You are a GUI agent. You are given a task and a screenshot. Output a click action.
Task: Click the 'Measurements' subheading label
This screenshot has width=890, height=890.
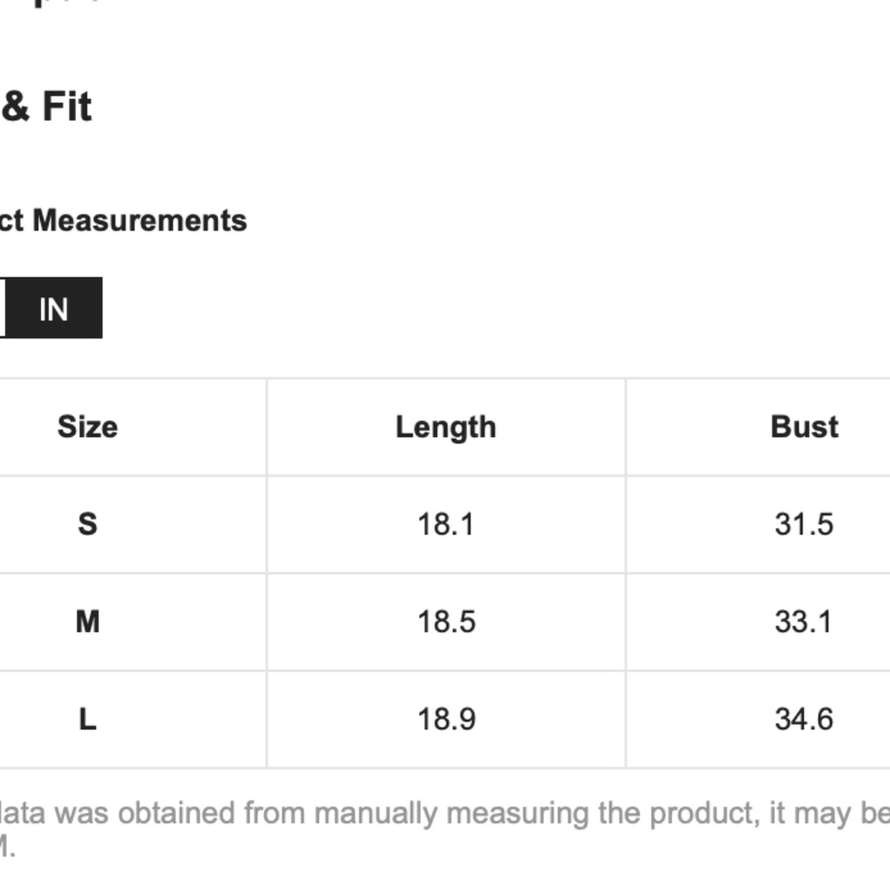click(140, 220)
